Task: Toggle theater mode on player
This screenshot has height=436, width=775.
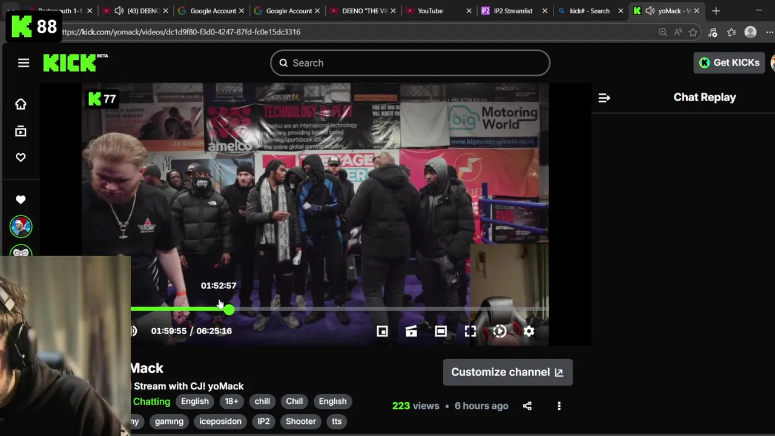Action: click(441, 331)
